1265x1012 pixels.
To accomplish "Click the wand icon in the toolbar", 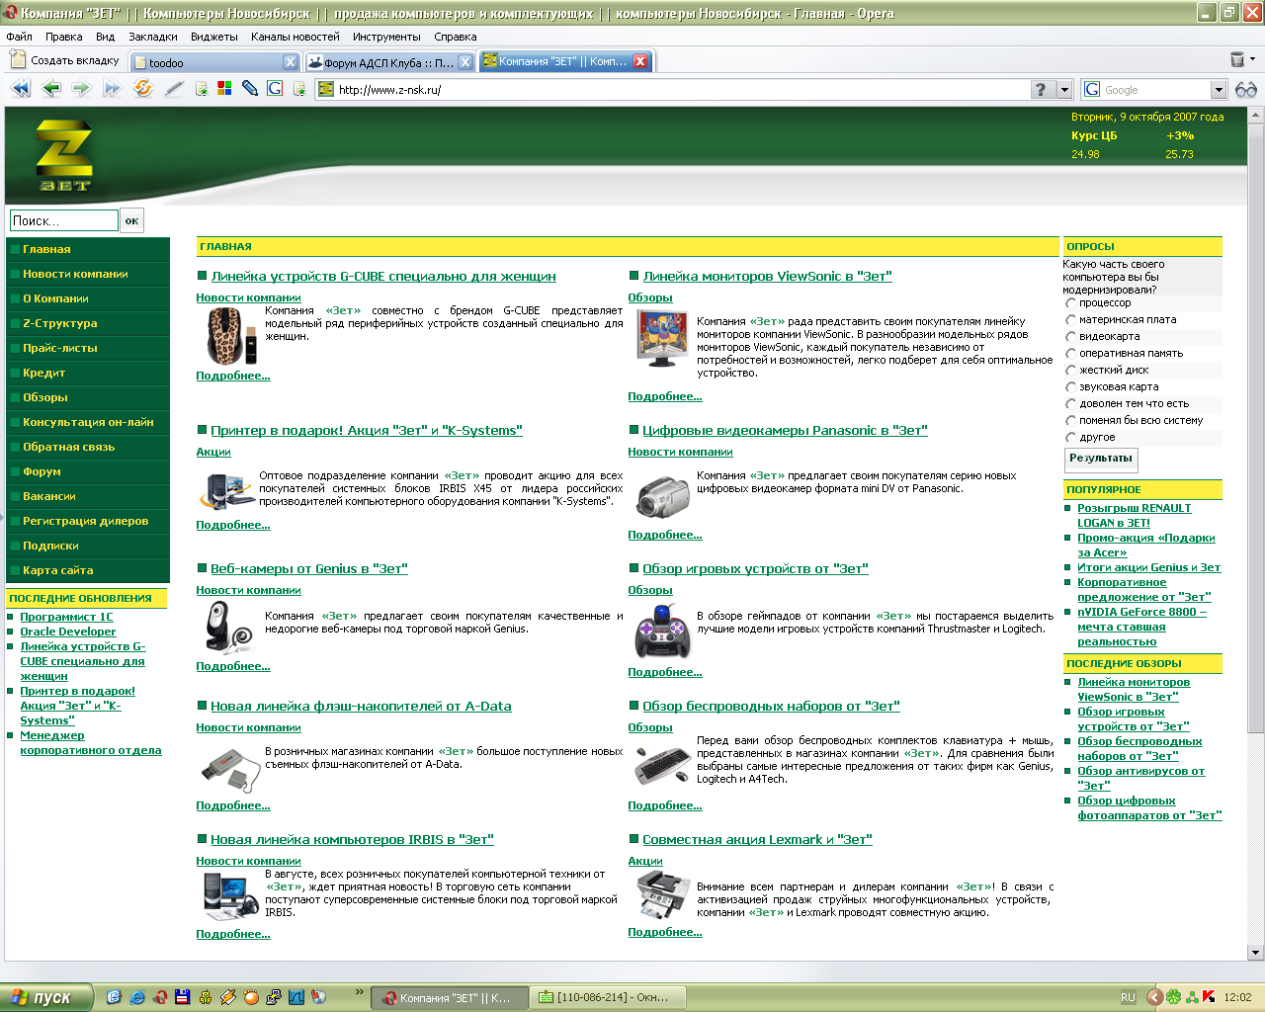I will 174,88.
